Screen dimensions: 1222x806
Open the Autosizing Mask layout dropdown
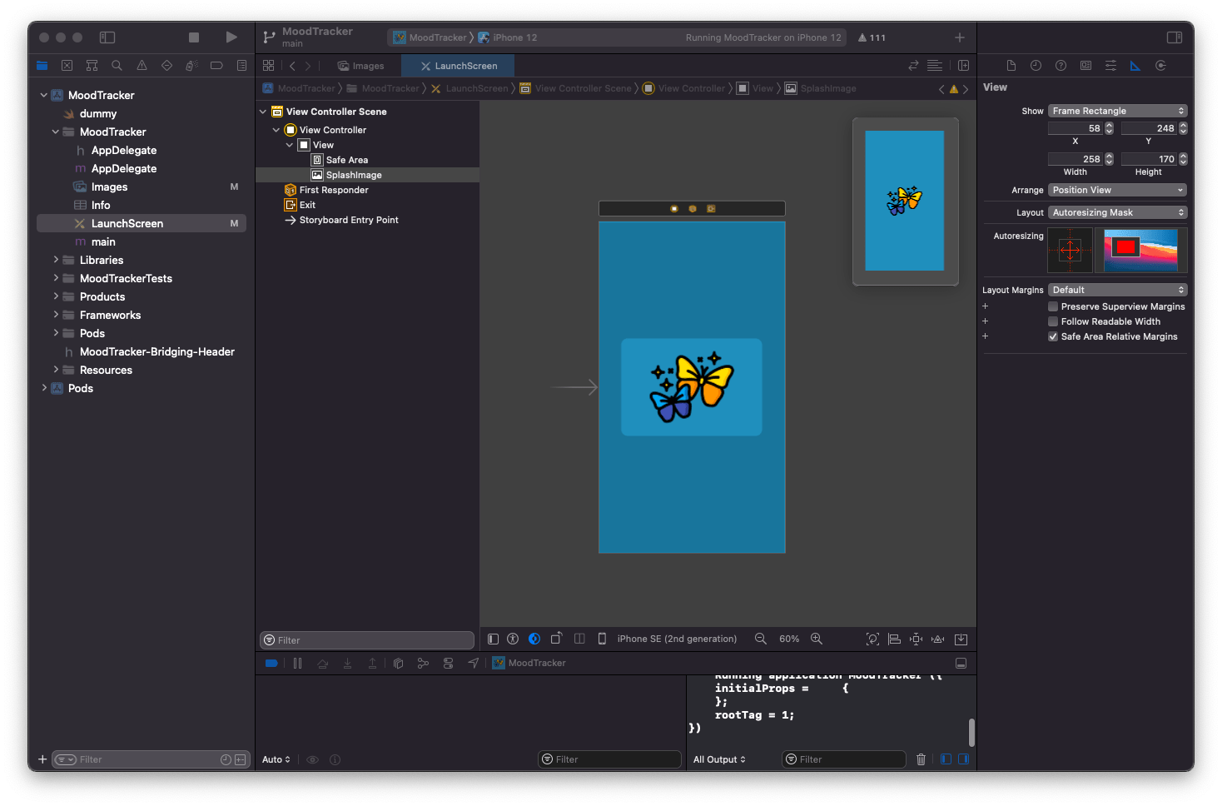coord(1117,212)
